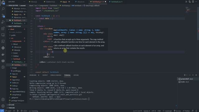Open the Search view icon

[x=3, y=9]
